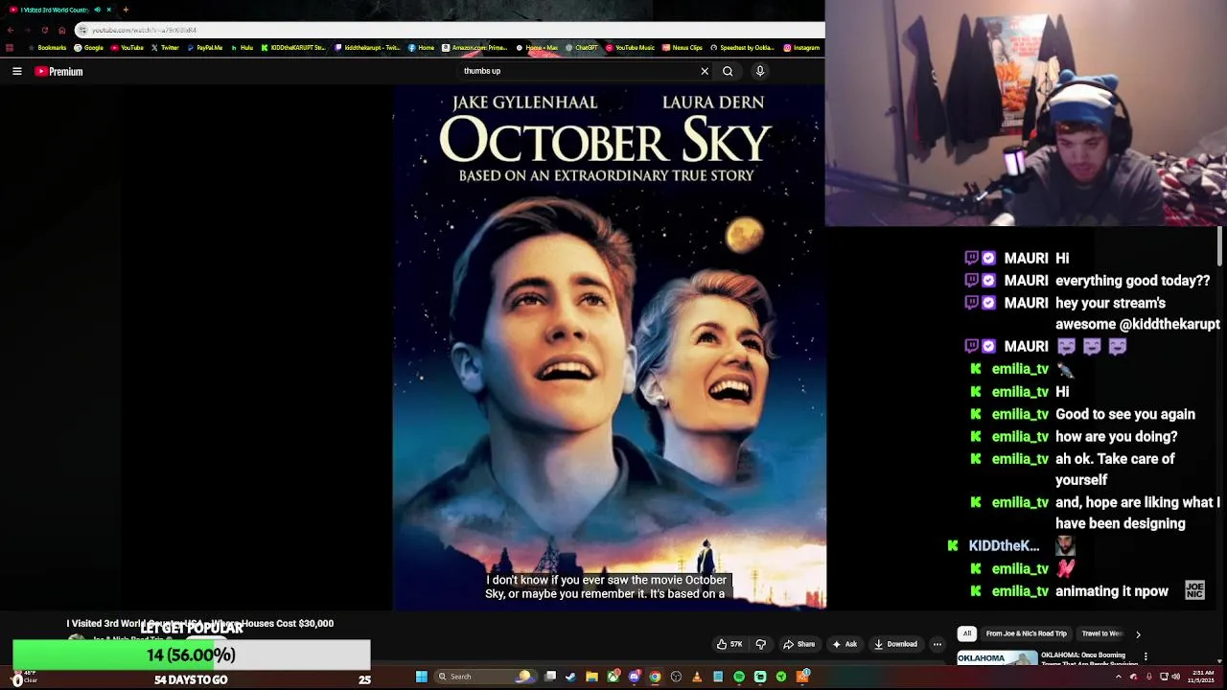1227x690 pixels.
Task: Open the Twitter bookmark
Action: tap(165, 48)
